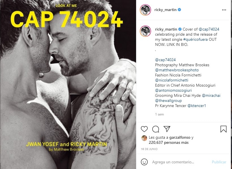
Task: Open garzalfonso liker avatar
Action: tap(144, 138)
